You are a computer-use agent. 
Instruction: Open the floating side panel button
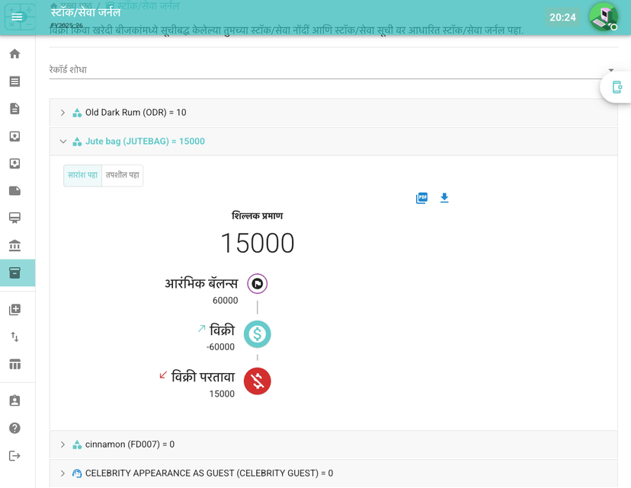[617, 88]
